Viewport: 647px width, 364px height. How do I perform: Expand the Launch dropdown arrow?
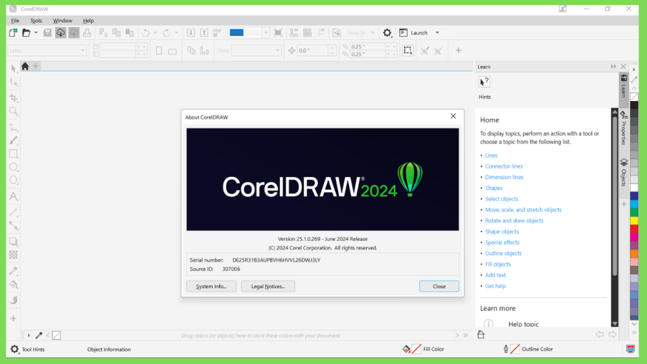pyautogui.click(x=437, y=33)
